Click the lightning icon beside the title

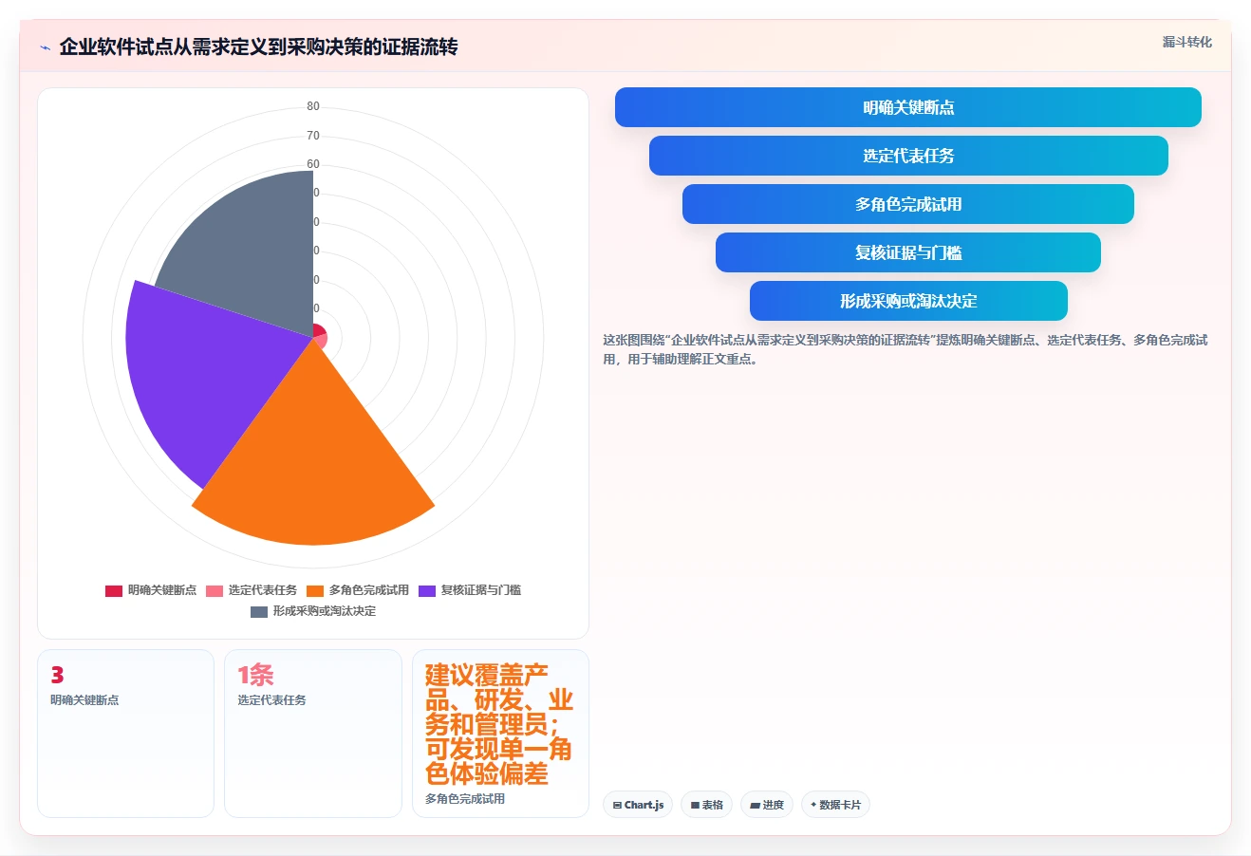pyautogui.click(x=46, y=47)
